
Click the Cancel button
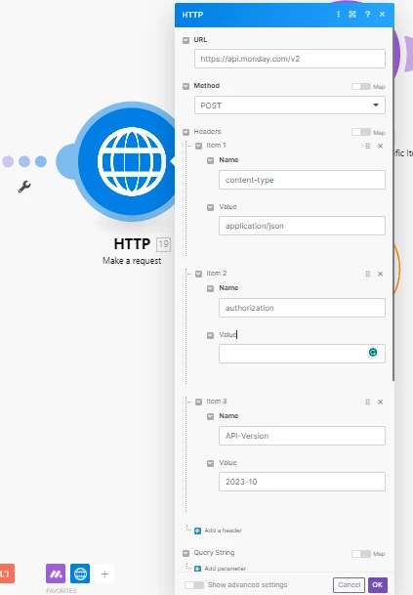click(349, 585)
